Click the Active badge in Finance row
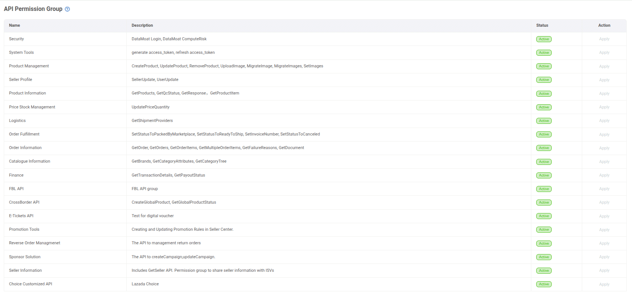The width and height of the screenshot is (632, 297). click(x=544, y=175)
